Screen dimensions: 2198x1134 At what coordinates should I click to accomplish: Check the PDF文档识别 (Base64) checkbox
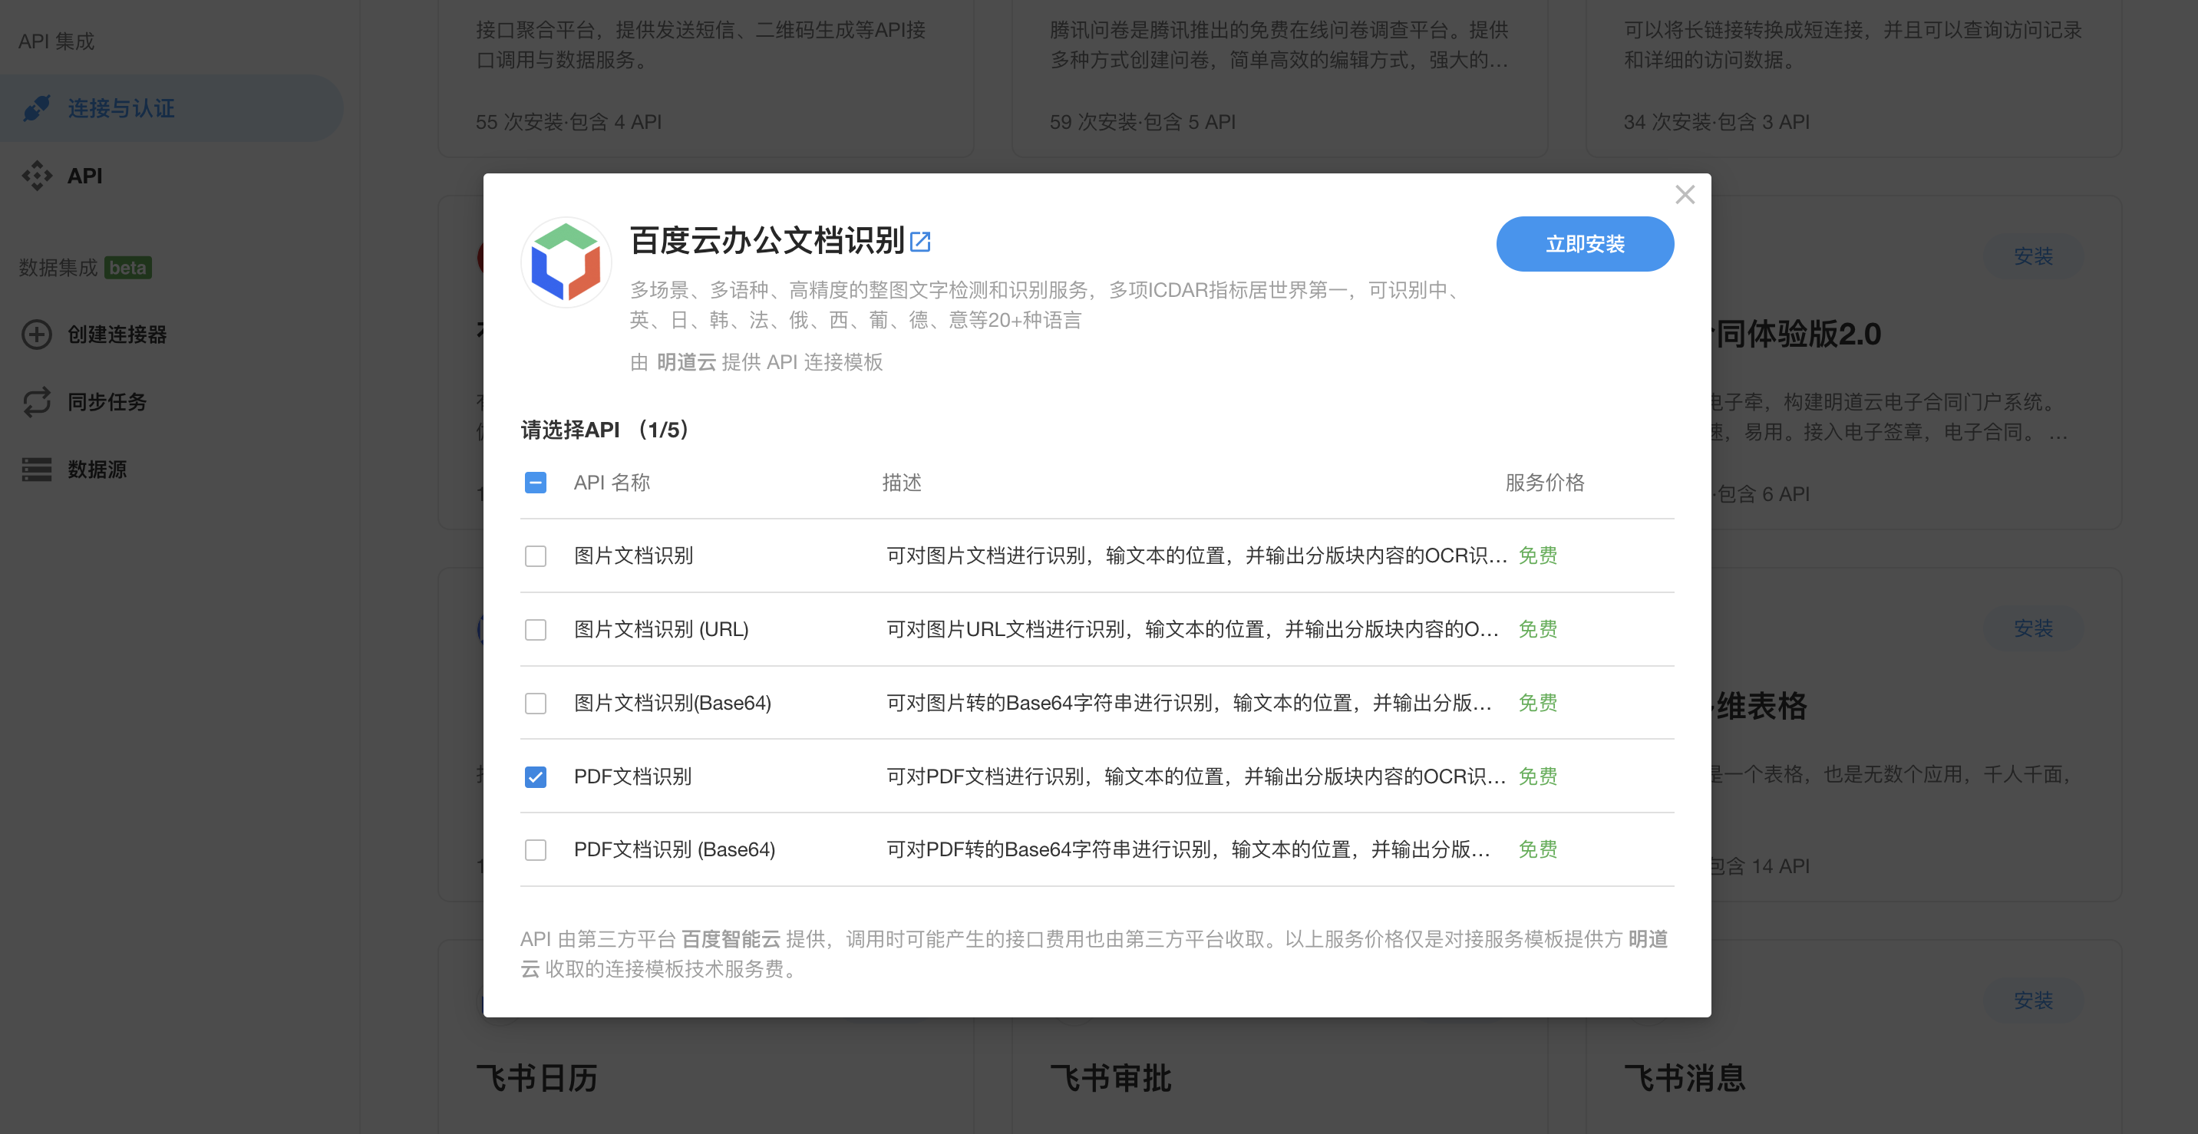535,850
